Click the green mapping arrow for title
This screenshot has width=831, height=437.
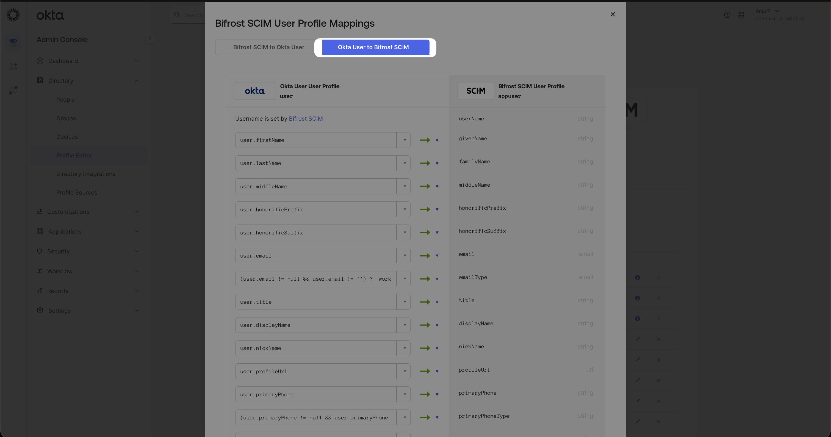click(x=425, y=302)
